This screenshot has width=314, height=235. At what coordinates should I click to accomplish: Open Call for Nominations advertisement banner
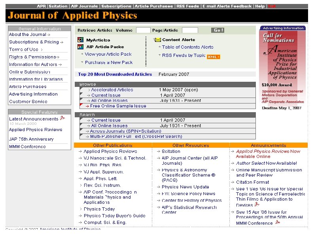282,70
